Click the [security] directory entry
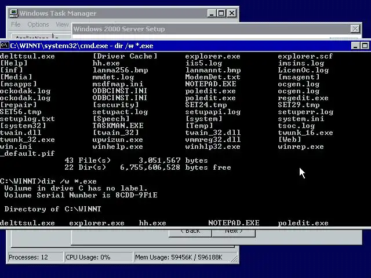This screenshot has width=371, height=278. pyautogui.click(x=116, y=105)
